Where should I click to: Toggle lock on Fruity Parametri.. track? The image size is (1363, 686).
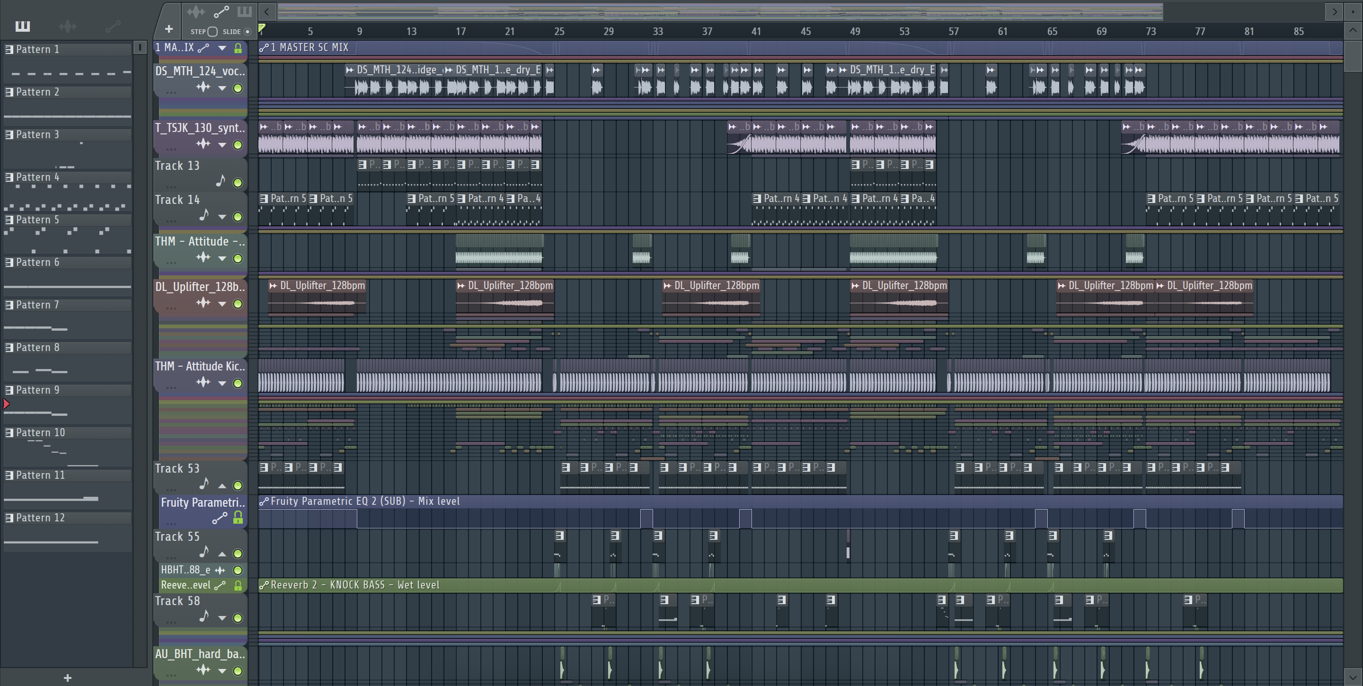(238, 518)
